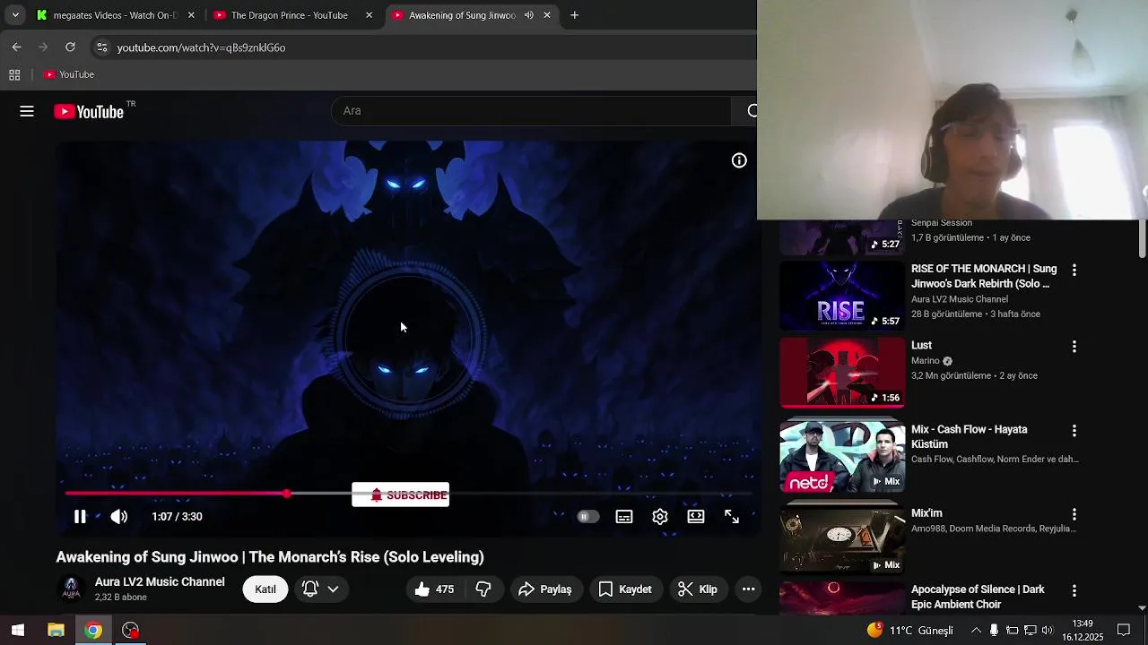Viewport: 1148px width, 645px height.
Task: Pause the video
Action: click(x=80, y=517)
